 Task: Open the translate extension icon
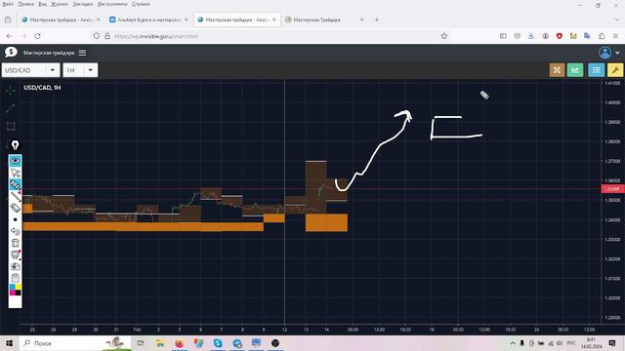587,36
